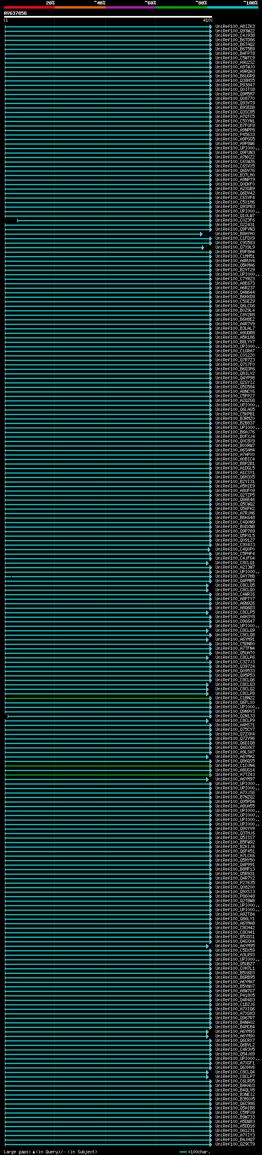Select the UniRef100_Q29CT9 label
This screenshot has width=262, height=1155.
click(235, 1144)
